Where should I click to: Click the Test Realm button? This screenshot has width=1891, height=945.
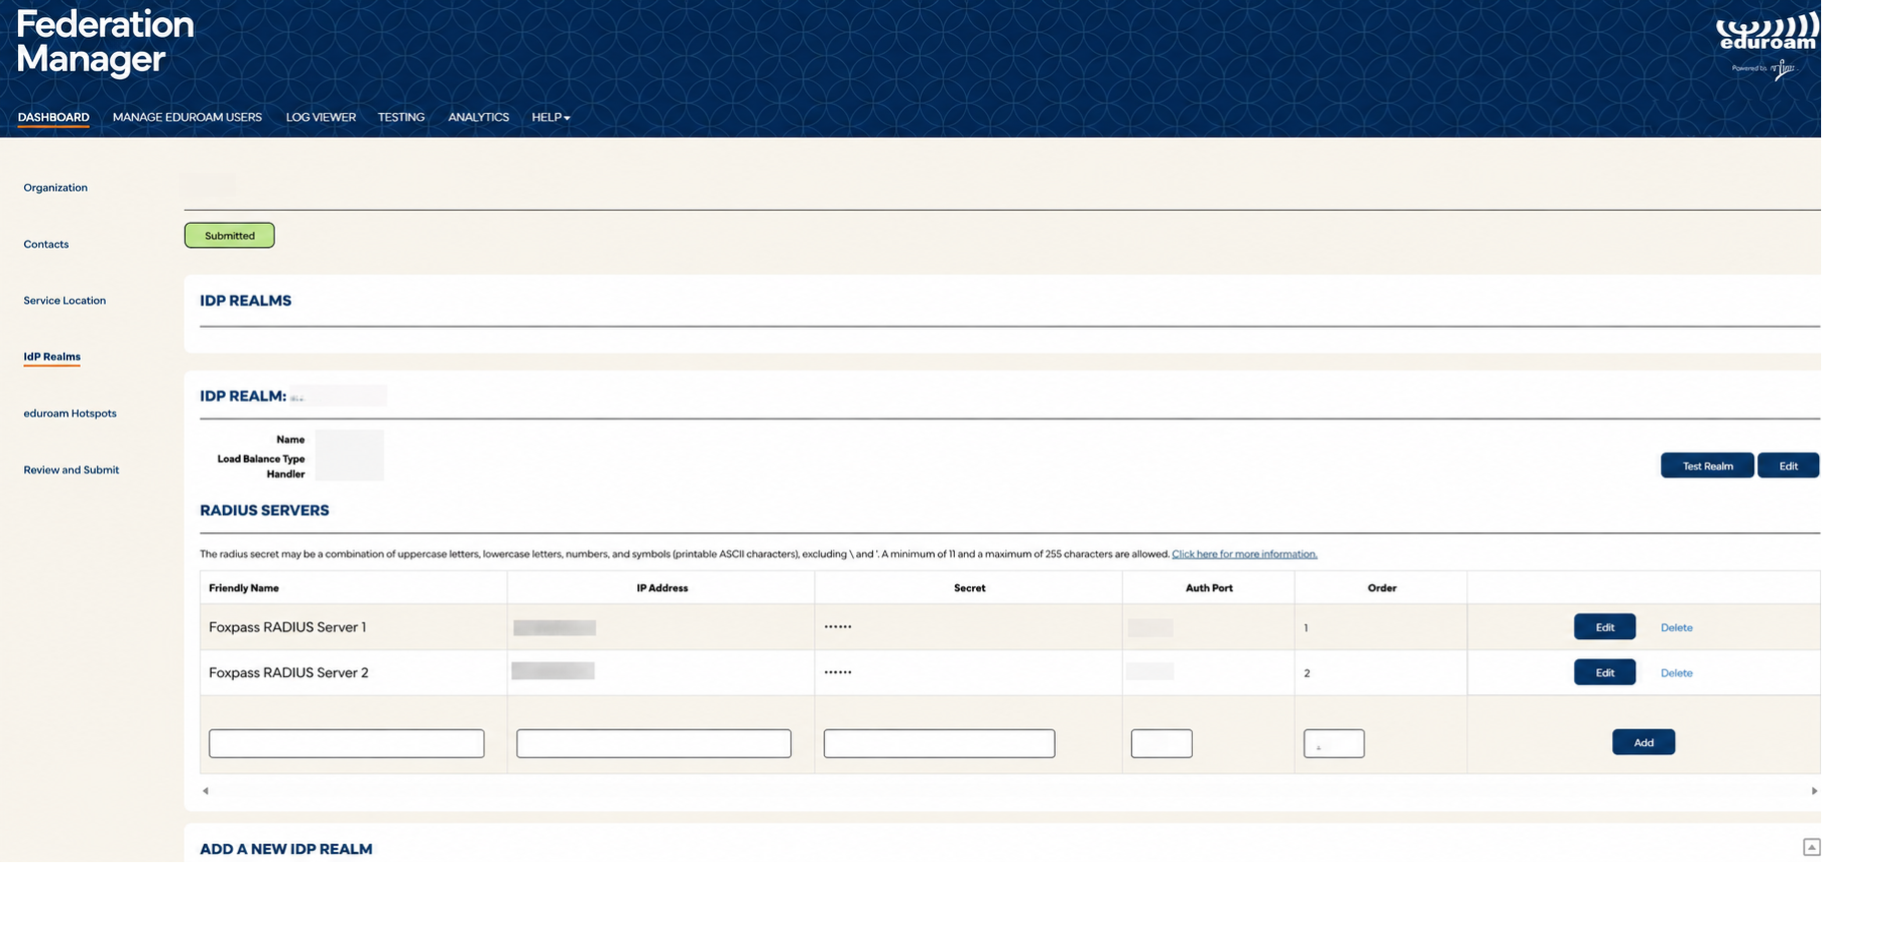[1707, 466]
